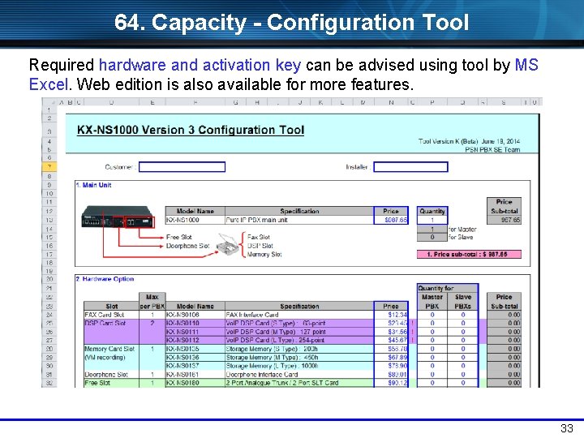Click the KX-NS1000 main unit photo
Screen dimensions: 584x438
[118, 217]
